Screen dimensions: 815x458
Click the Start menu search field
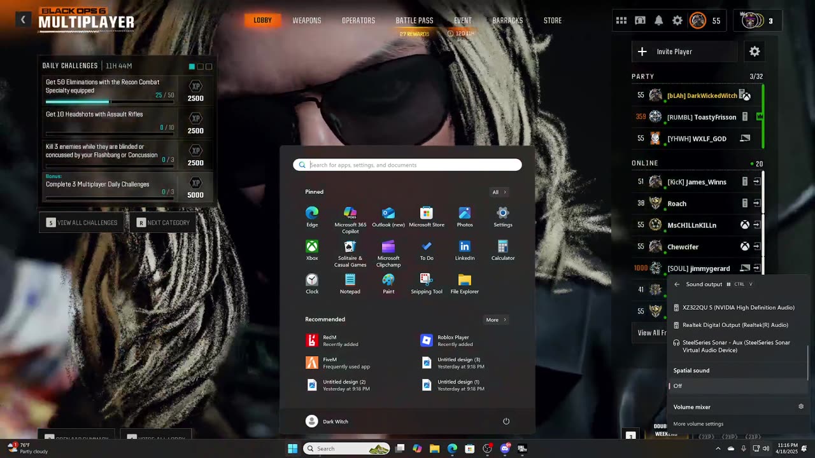pos(407,165)
